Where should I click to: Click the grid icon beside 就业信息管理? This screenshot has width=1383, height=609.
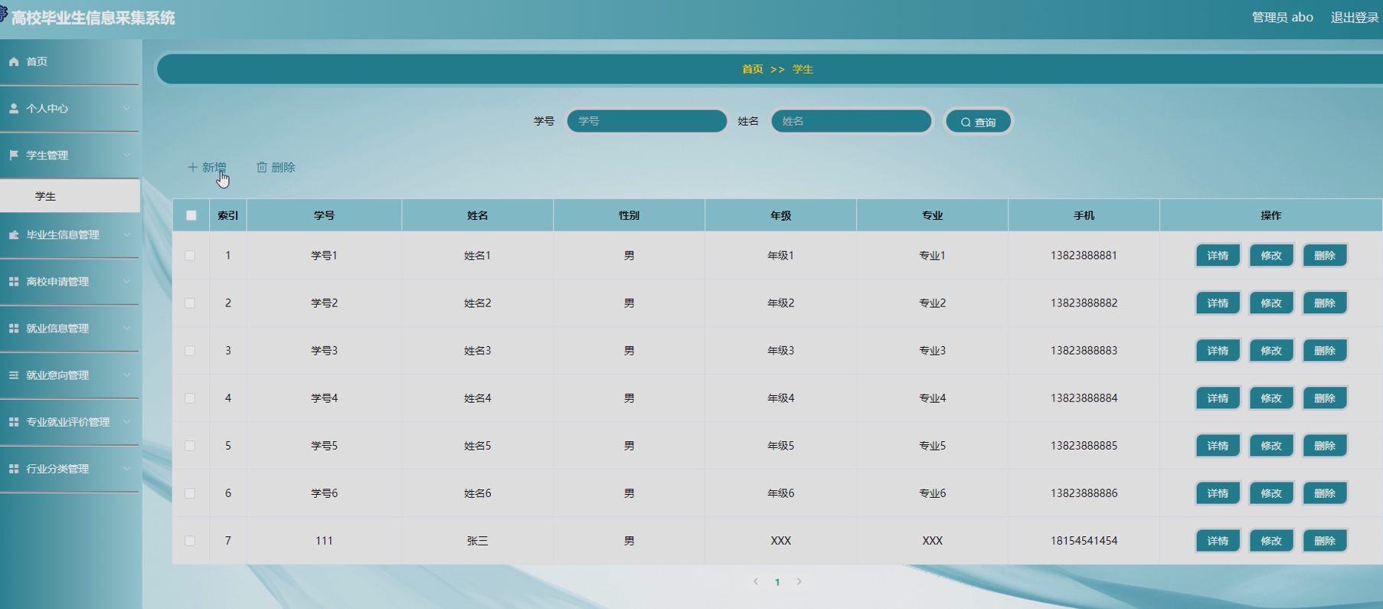(x=14, y=329)
